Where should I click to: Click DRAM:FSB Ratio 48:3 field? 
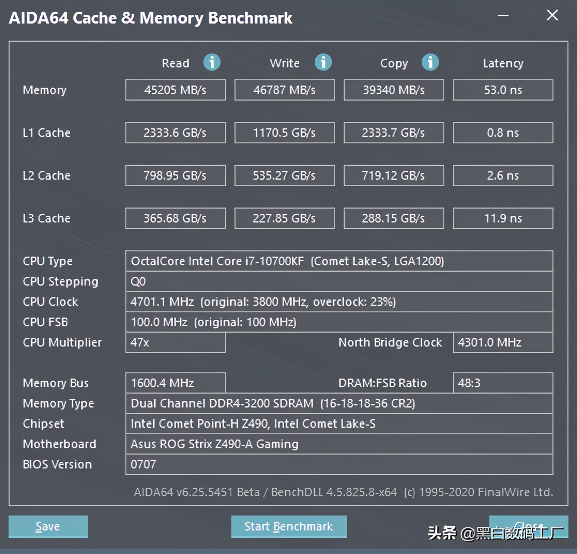click(503, 383)
